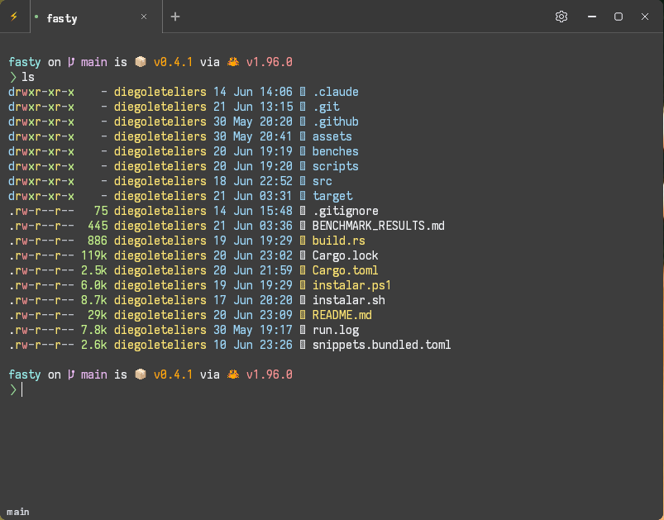Click the 119k size of Cargo.lock
This screenshot has height=520, width=664.
coord(94,255)
